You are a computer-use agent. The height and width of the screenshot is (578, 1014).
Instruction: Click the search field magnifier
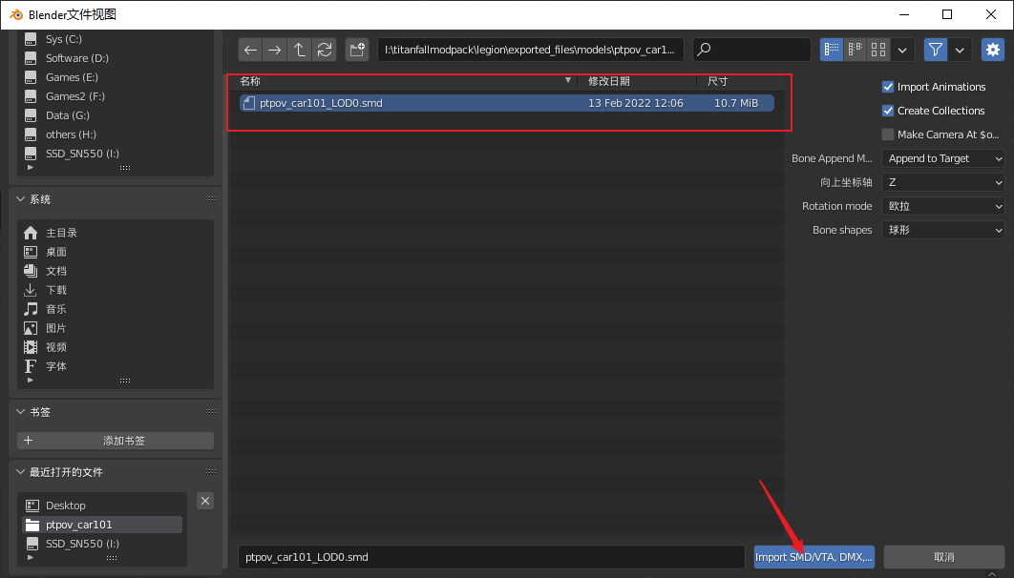(x=705, y=50)
